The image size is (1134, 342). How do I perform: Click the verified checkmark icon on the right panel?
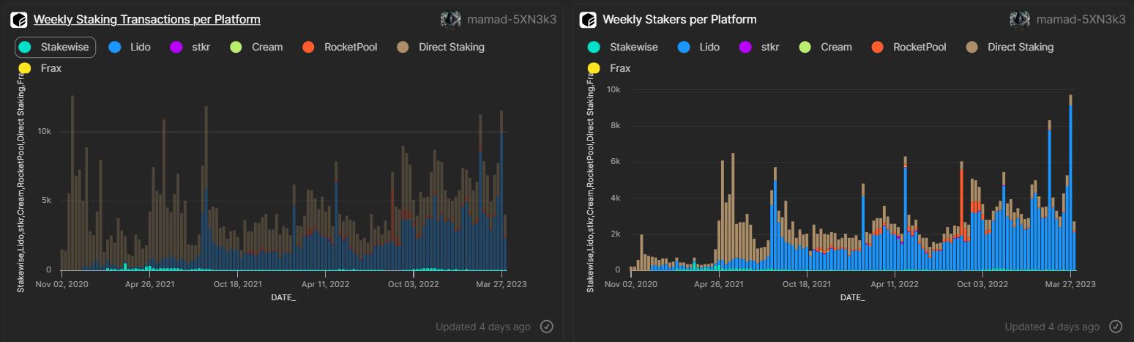[x=1115, y=327]
